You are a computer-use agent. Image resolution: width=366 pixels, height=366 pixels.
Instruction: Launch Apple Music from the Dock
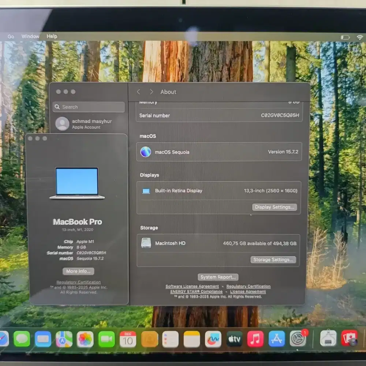coord(254,340)
